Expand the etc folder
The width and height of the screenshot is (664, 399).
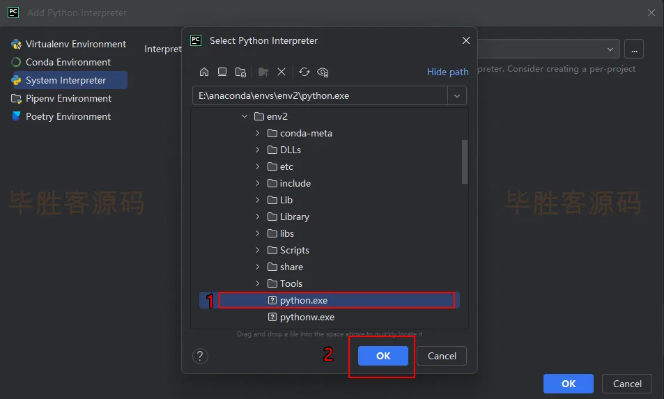[x=258, y=166]
